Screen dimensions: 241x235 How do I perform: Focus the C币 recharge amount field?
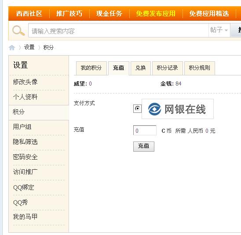145,131
